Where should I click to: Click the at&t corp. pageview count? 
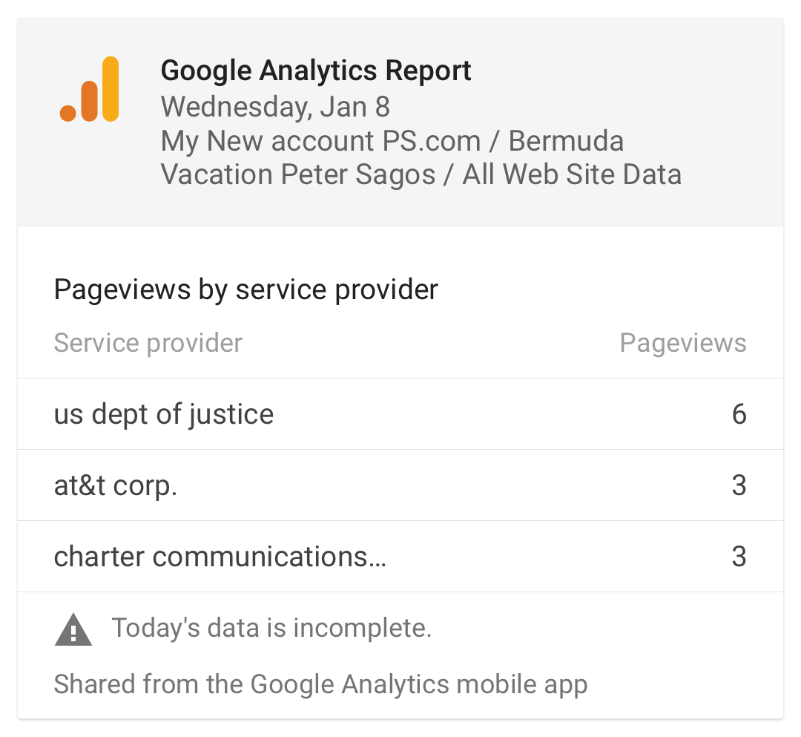coord(739,485)
